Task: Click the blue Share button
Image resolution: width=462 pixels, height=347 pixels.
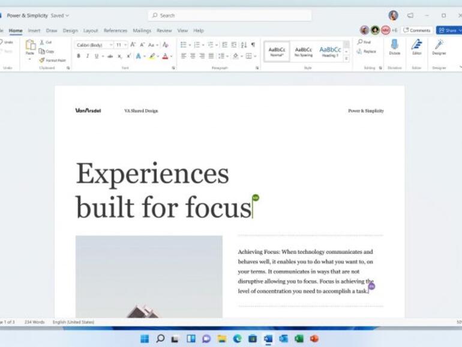Action: tap(449, 30)
